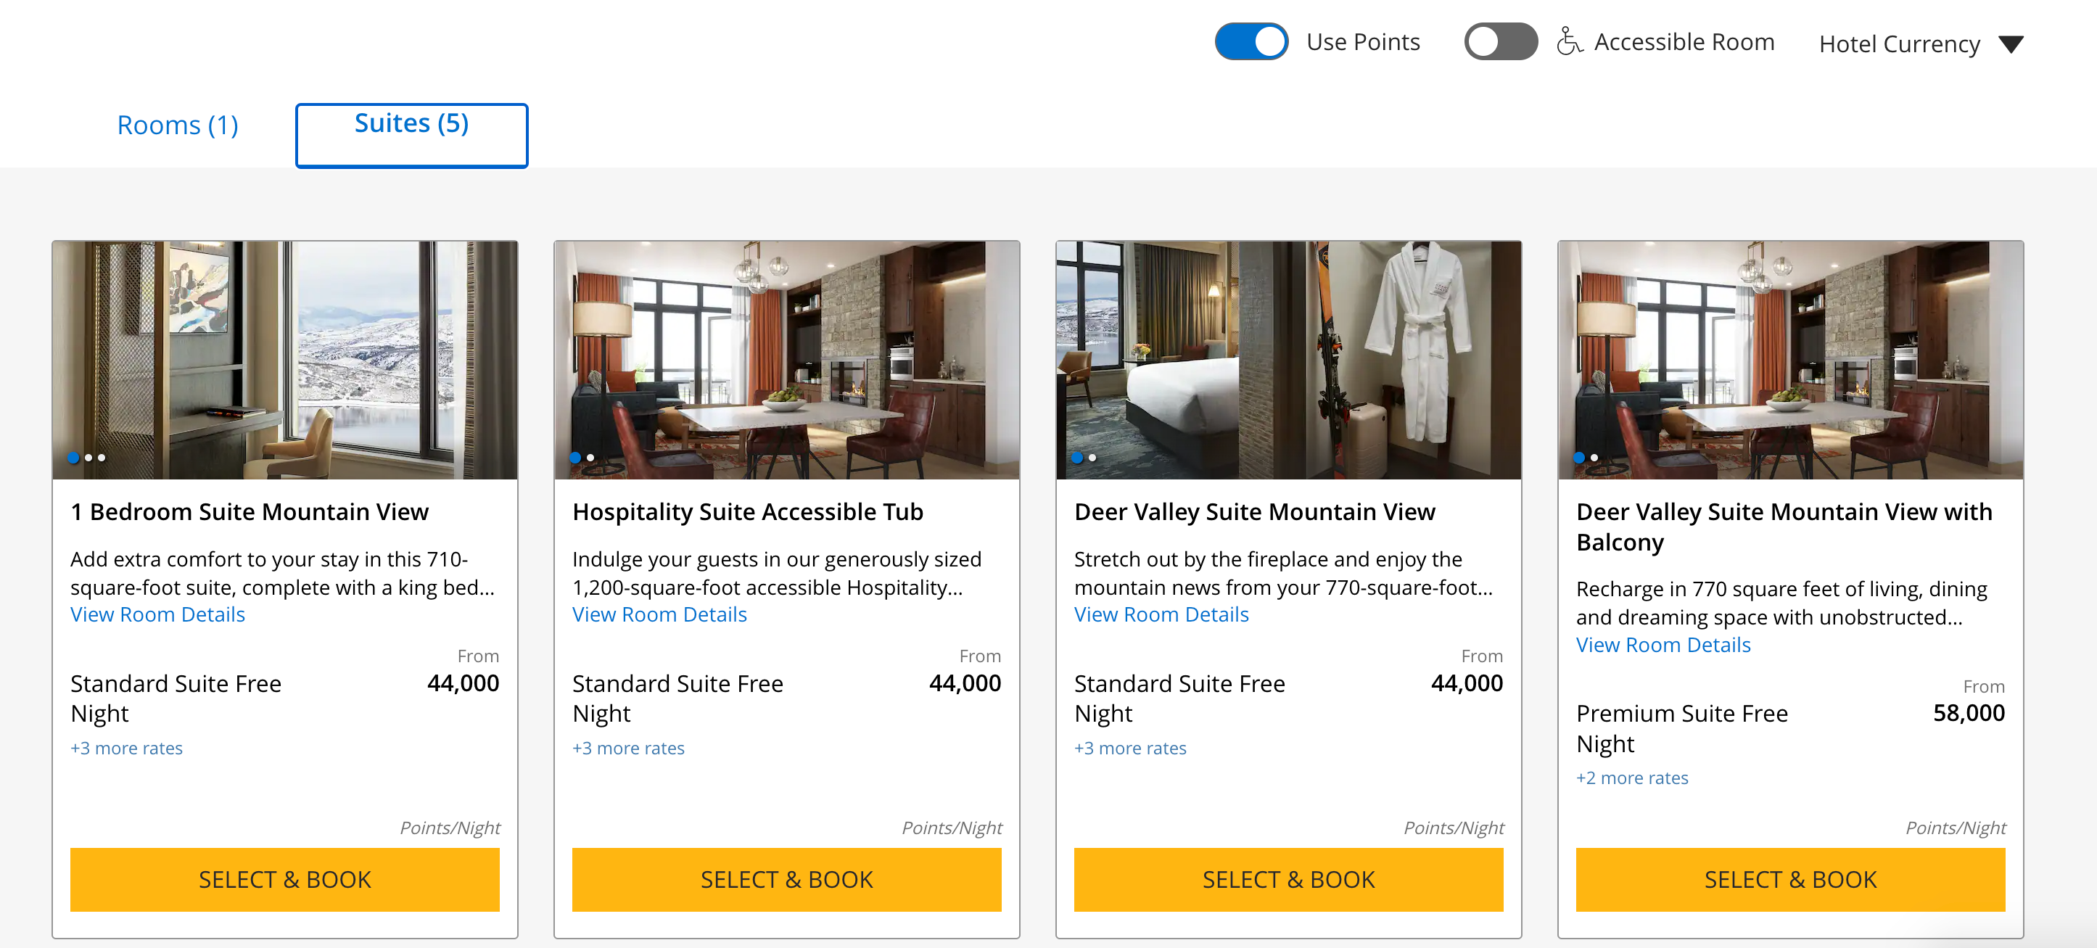Select second image dot on Balcony suite photo

(1594, 458)
